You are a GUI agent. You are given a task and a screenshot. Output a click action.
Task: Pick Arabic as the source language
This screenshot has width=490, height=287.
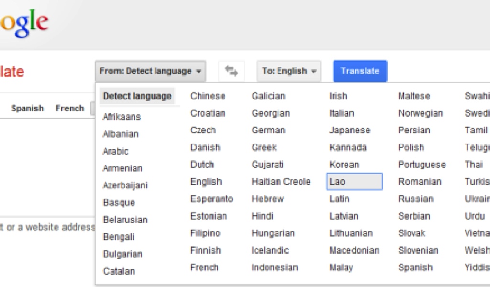coord(116,151)
